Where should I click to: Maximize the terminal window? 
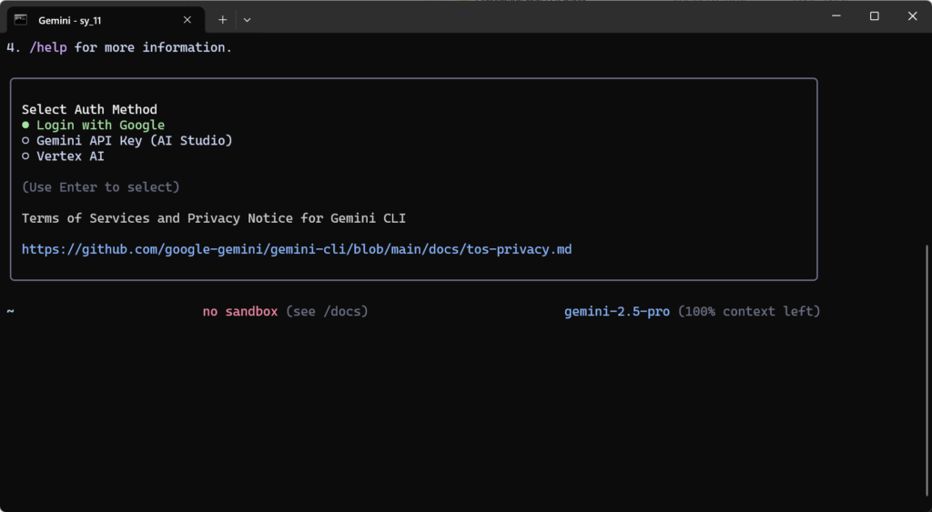point(874,16)
